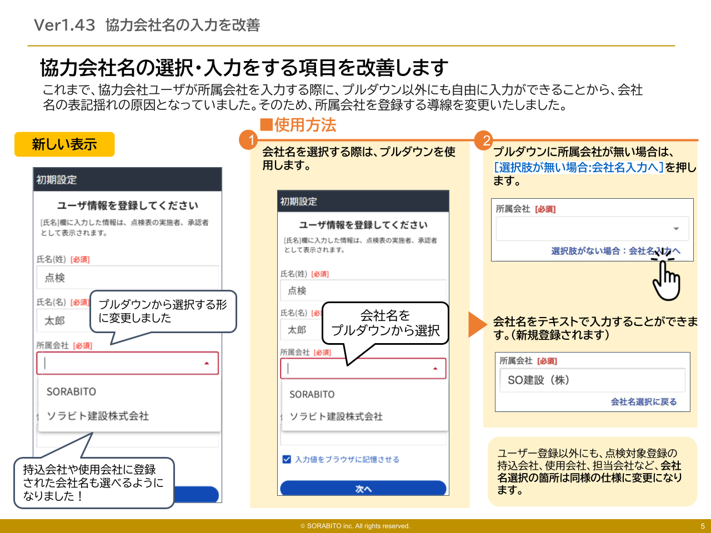The image size is (711, 533).
Task: Expand the 所属会社 dropdown in the step 2 panel
Action: tap(676, 228)
